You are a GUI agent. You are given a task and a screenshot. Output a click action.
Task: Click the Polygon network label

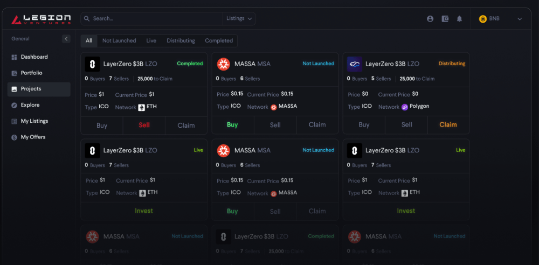tap(419, 107)
